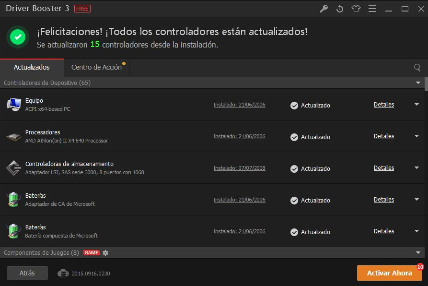Select the Equipo monitor icon
428x286 pixels.
(13, 104)
